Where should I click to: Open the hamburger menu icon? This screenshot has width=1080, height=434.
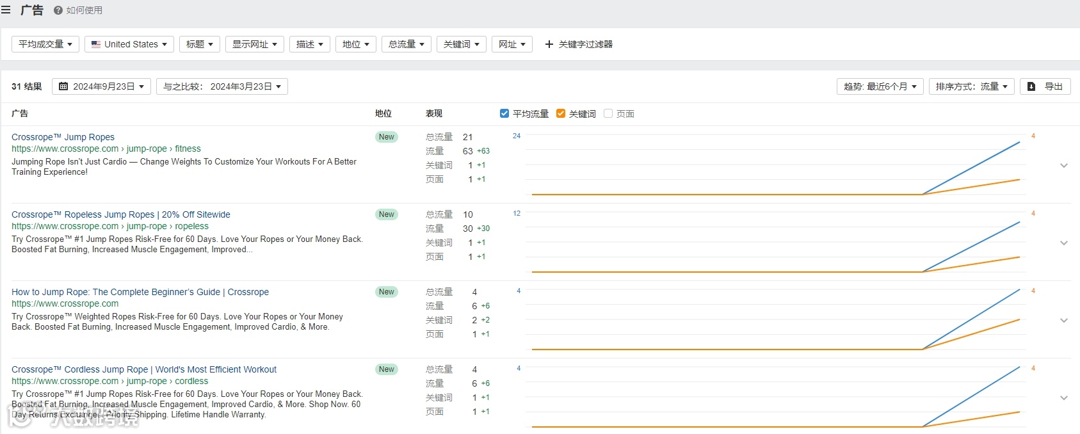coord(6,10)
